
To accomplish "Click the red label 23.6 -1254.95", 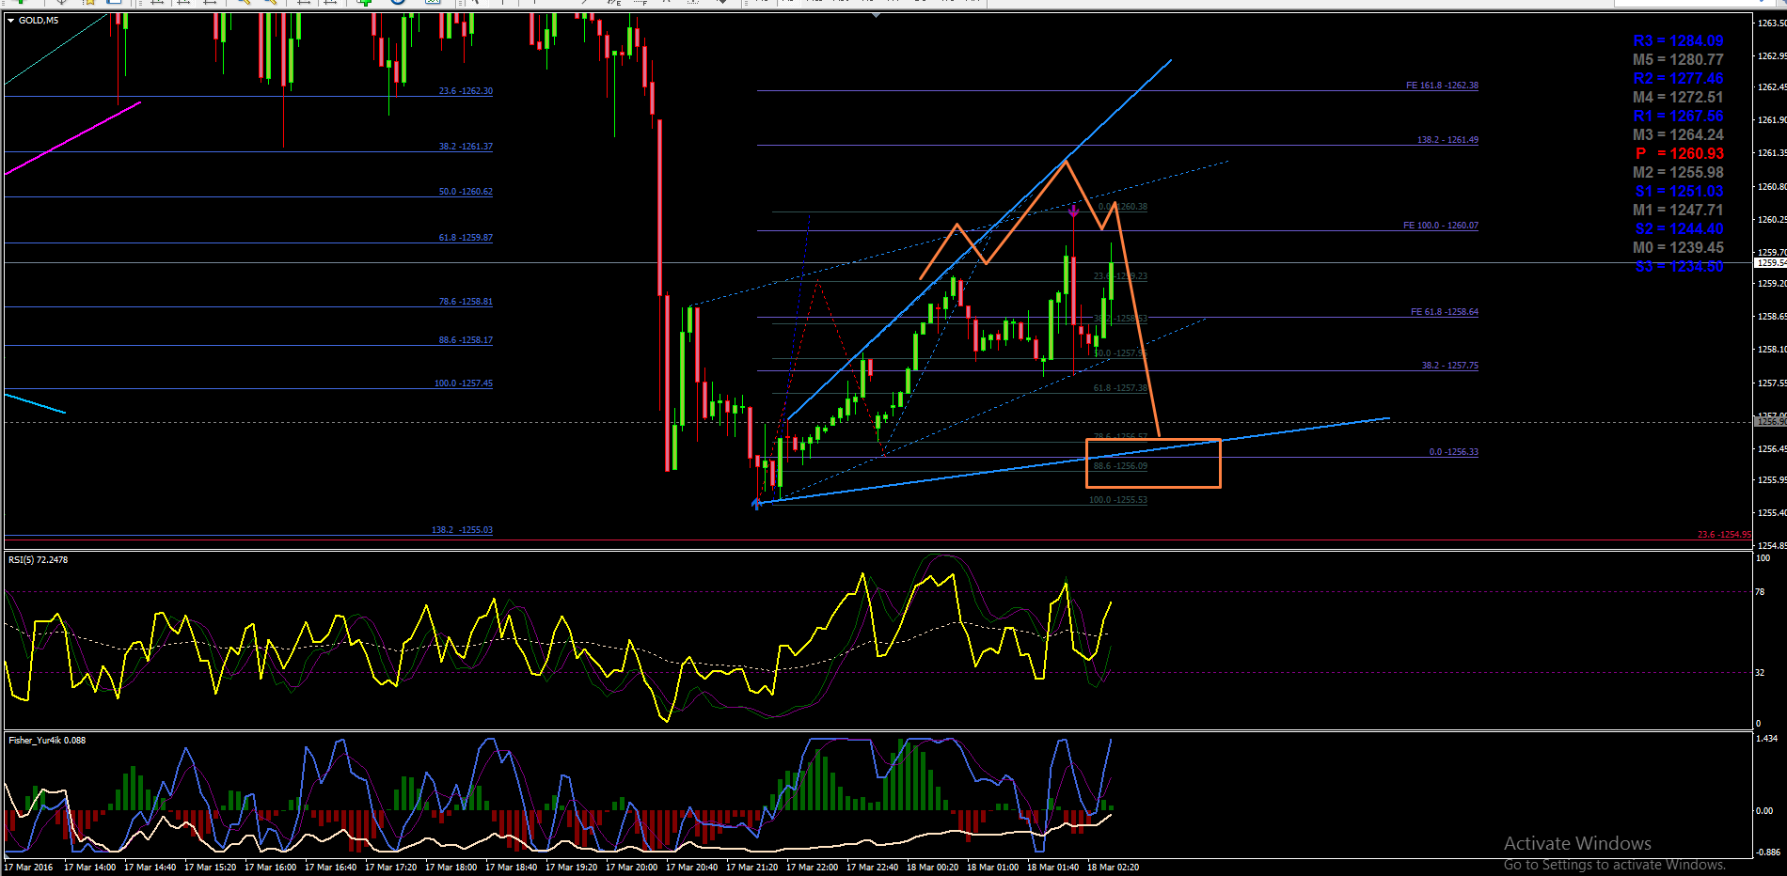I will pos(1724,535).
